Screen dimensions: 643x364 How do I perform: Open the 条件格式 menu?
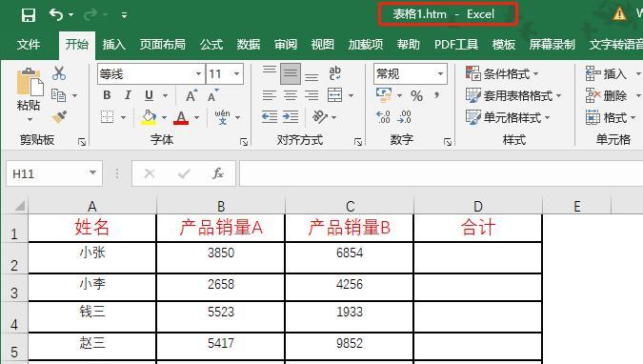tap(502, 74)
